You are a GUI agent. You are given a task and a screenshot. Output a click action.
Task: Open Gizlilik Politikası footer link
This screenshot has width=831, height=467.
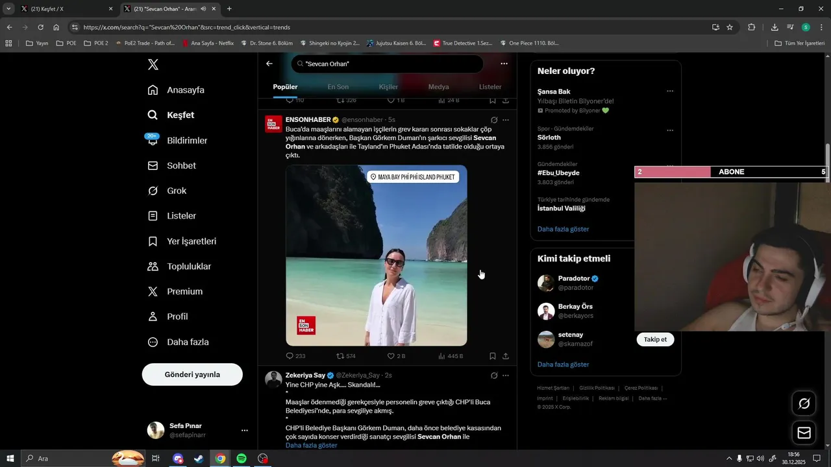click(x=597, y=388)
